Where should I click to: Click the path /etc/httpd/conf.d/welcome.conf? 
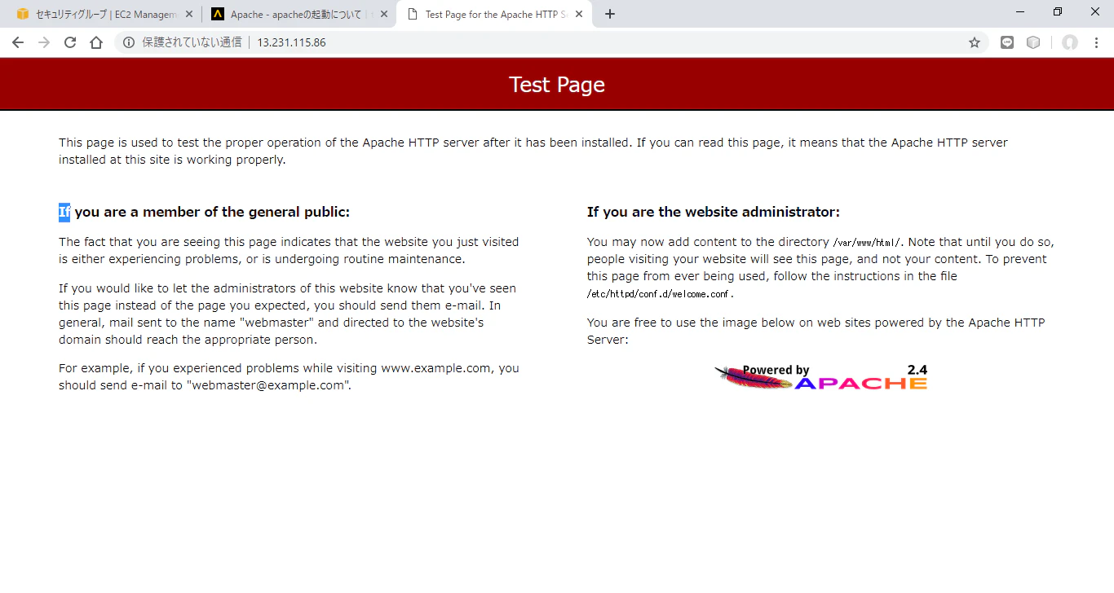pyautogui.click(x=660, y=294)
